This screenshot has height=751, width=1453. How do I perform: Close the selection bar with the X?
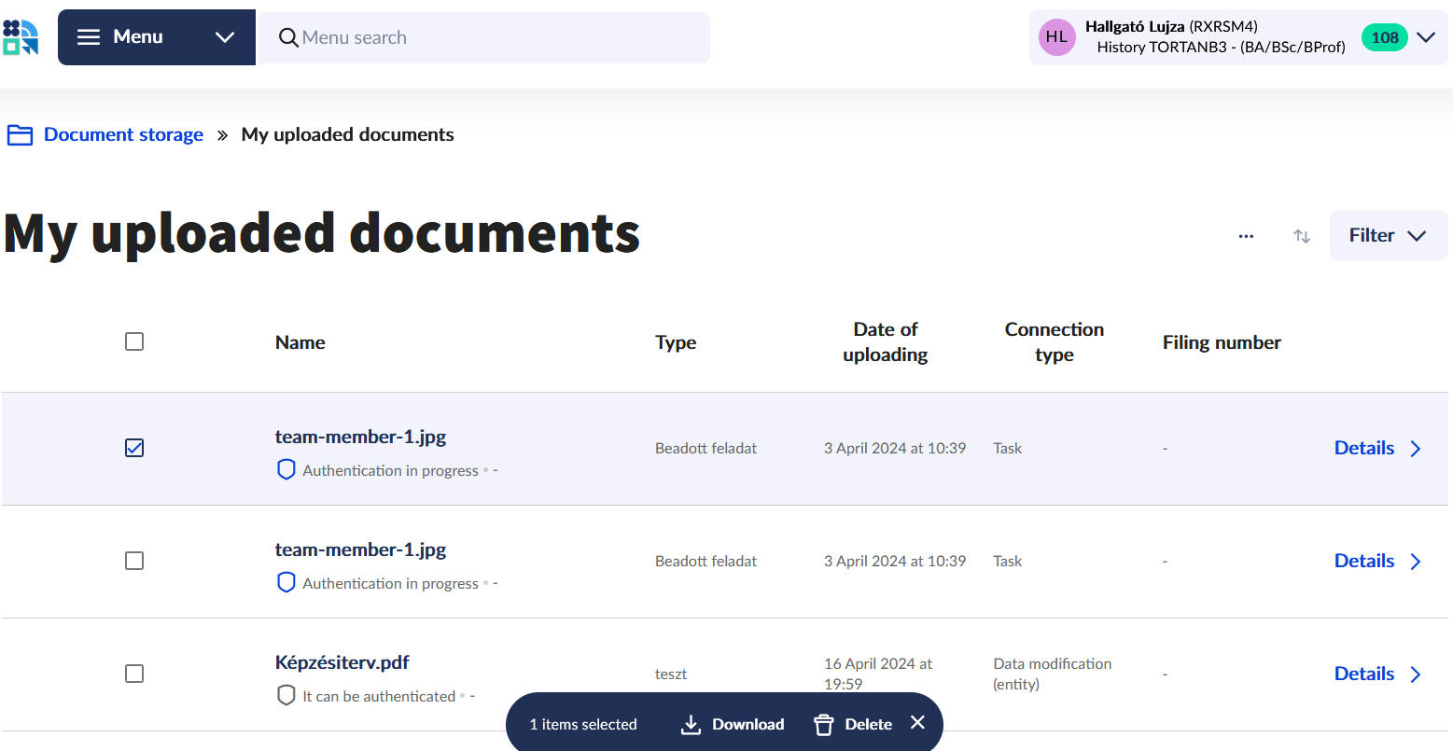point(917,723)
